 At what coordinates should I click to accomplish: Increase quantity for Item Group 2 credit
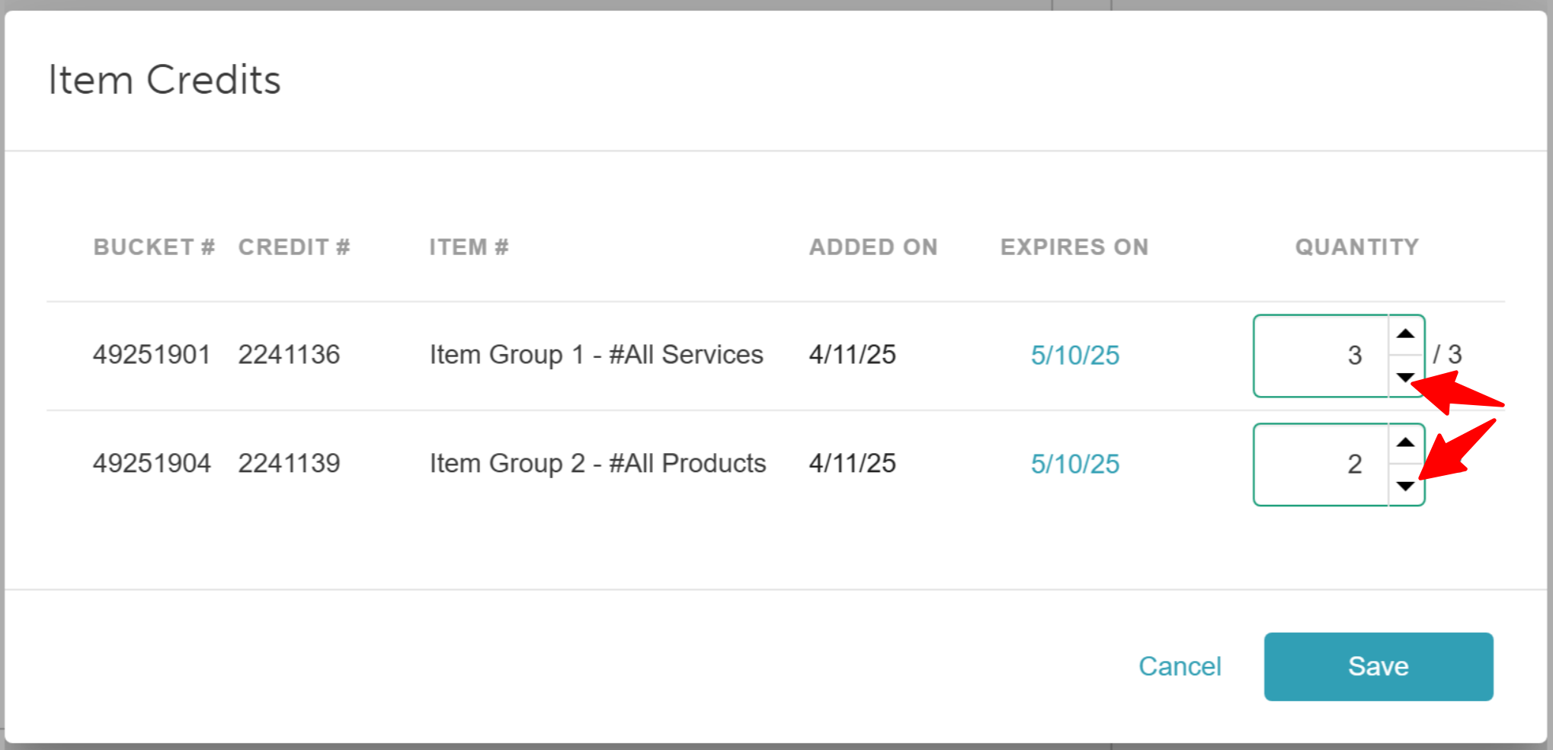click(x=1406, y=443)
